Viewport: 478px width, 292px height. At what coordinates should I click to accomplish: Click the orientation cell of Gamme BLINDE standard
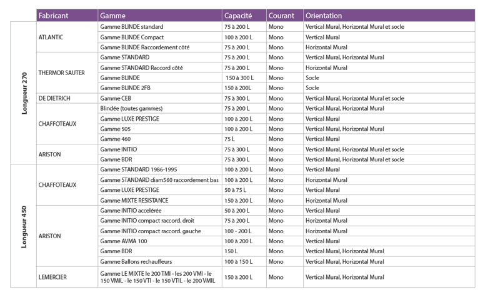coord(389,27)
